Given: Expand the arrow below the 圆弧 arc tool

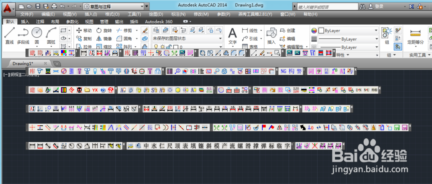Looking at the screenshot, I should point(51,47).
